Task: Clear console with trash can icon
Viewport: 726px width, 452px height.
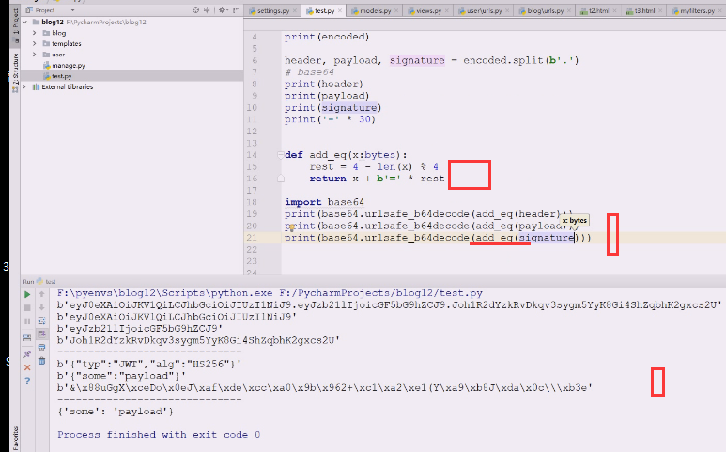Action: [41, 361]
